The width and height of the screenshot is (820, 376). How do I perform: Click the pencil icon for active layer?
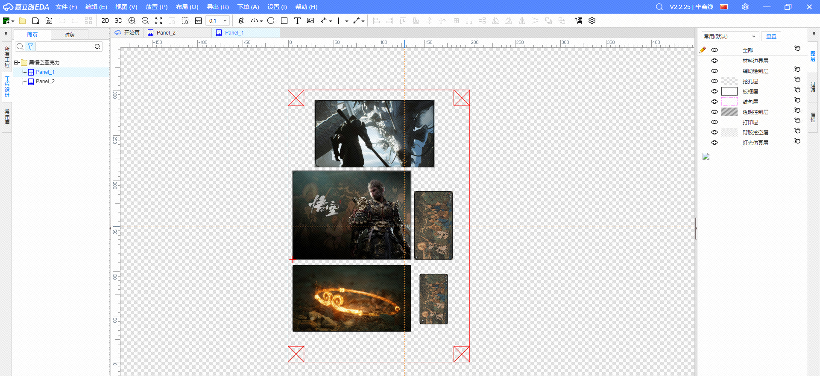(x=703, y=50)
